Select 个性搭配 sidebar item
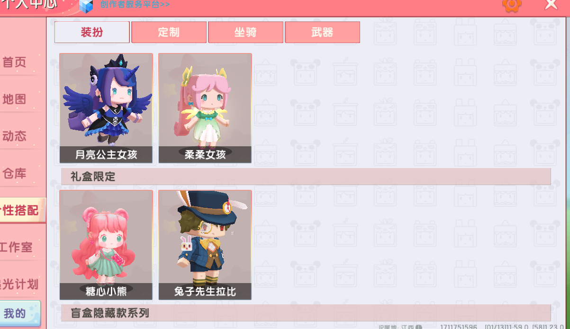This screenshot has width=570, height=329. [21, 210]
